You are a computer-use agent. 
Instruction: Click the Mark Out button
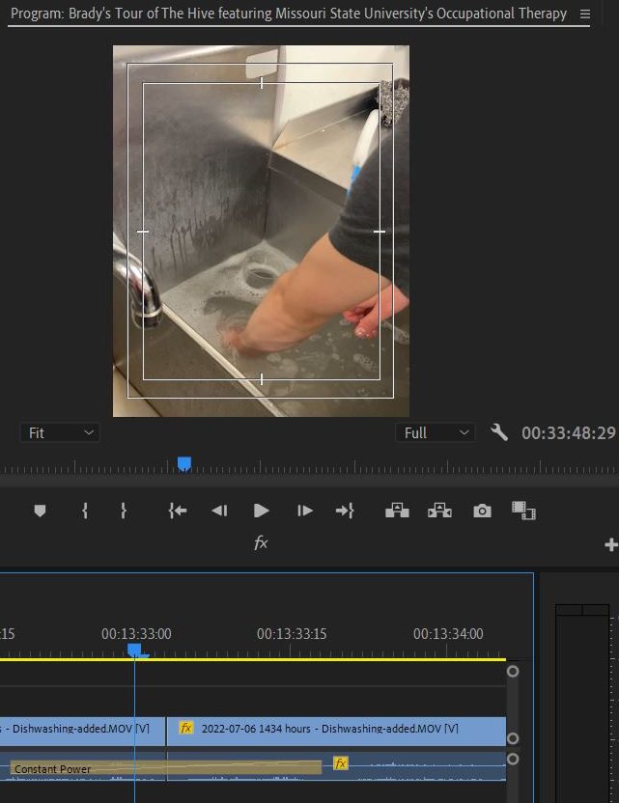[124, 511]
